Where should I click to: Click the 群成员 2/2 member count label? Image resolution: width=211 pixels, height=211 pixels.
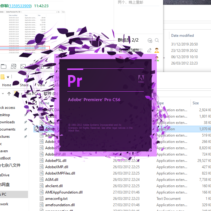128,40
